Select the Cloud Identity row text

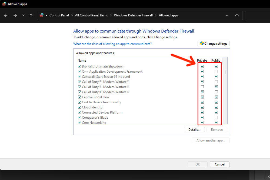tap(92, 107)
